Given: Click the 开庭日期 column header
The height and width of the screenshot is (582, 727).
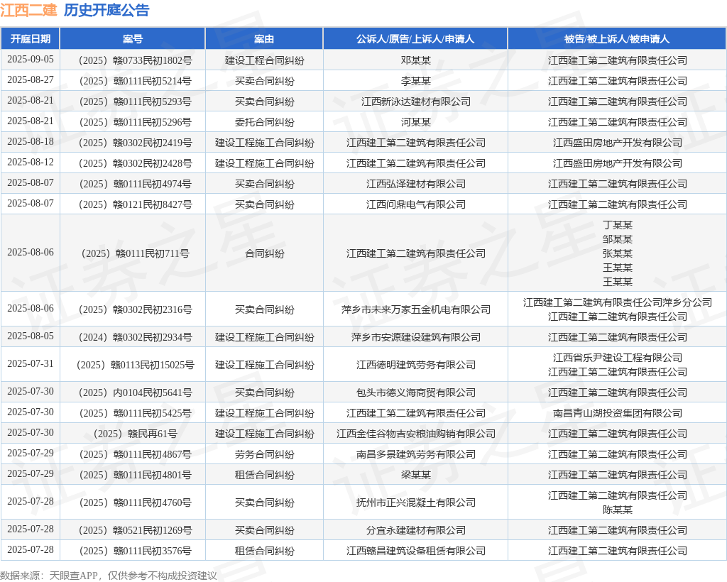Looking at the screenshot, I should (30, 39).
